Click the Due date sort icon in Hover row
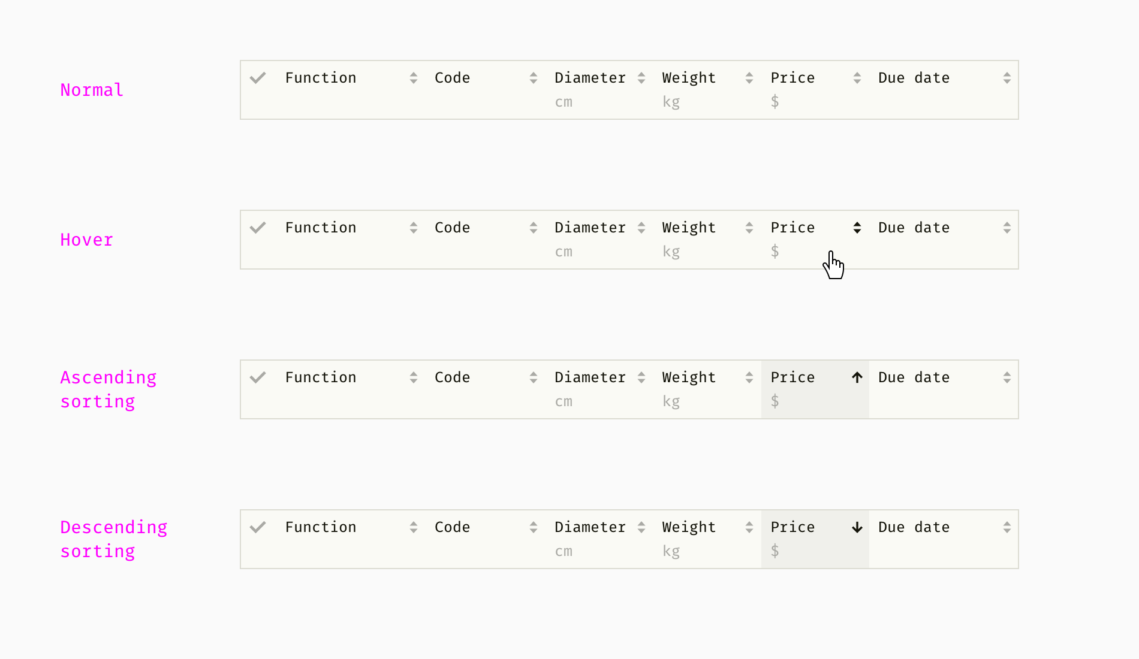 [1007, 228]
